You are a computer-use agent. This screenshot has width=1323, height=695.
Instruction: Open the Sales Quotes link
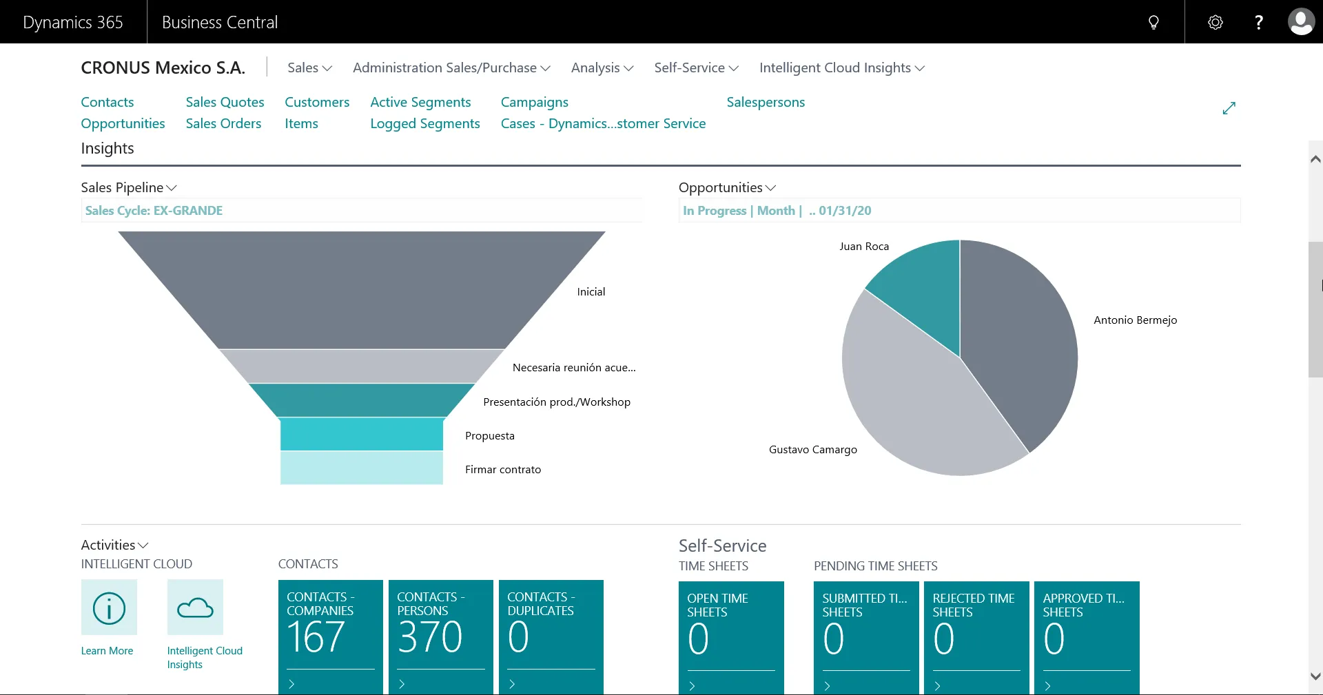click(x=225, y=101)
